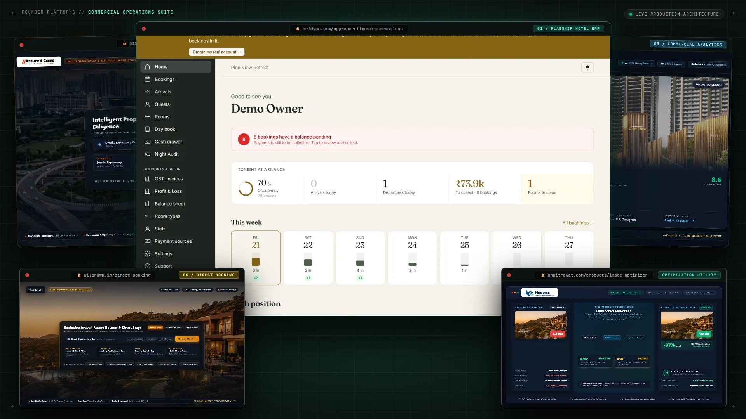Click the Departures today count
Image resolution: width=746 pixels, height=419 pixels.
(385, 184)
